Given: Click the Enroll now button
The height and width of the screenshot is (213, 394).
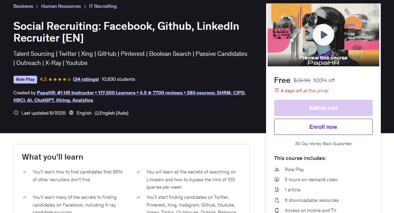Looking at the screenshot, I should (x=323, y=127).
